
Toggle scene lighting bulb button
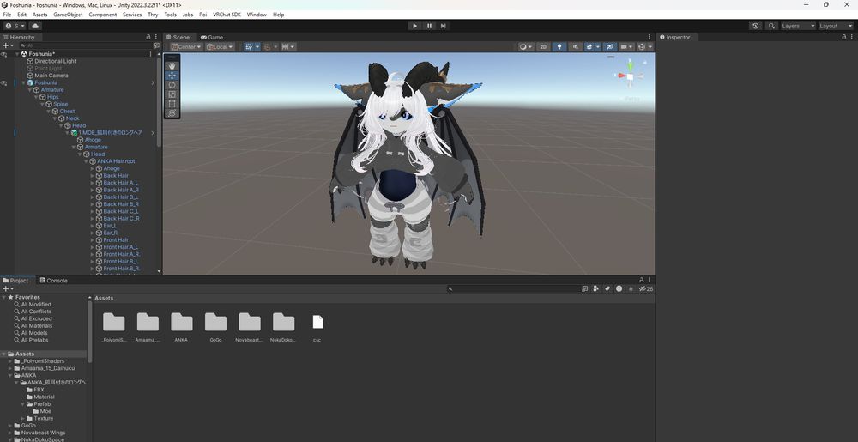pyautogui.click(x=559, y=47)
